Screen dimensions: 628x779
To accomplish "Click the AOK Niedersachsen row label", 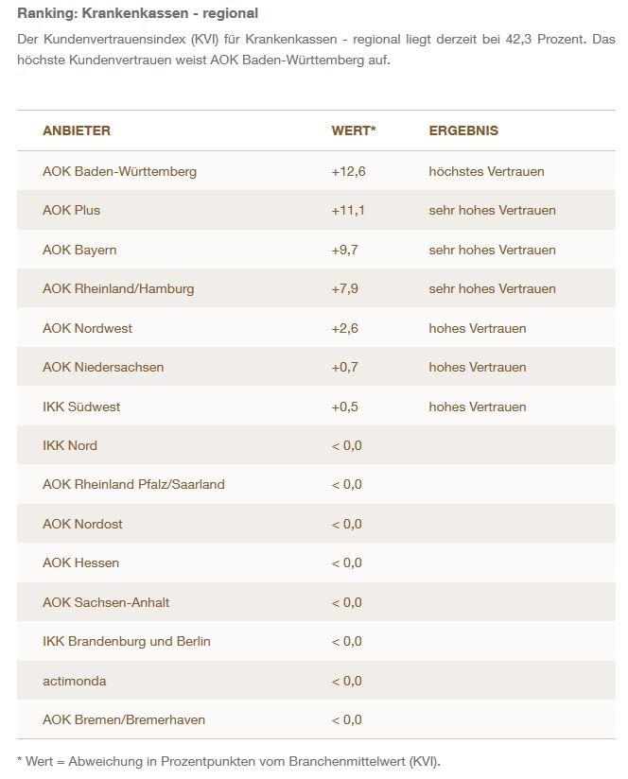I will point(103,367).
